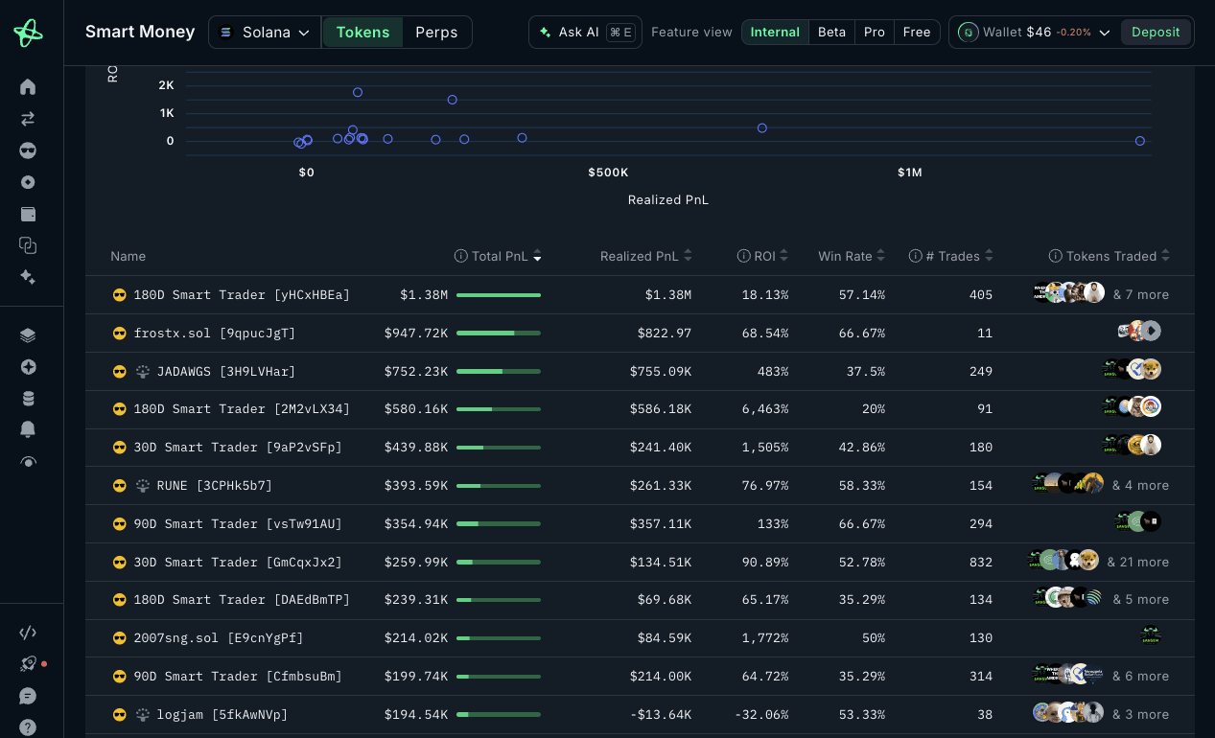Sort table by ROI column
The width and height of the screenshot is (1215, 738).
(x=763, y=256)
